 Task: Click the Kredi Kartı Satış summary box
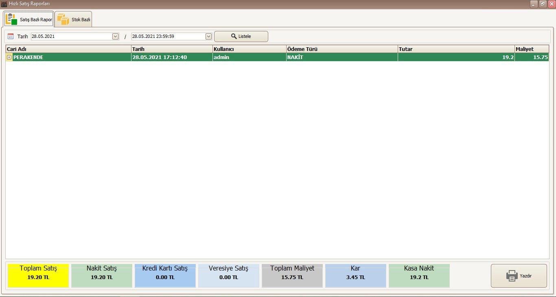(165, 275)
